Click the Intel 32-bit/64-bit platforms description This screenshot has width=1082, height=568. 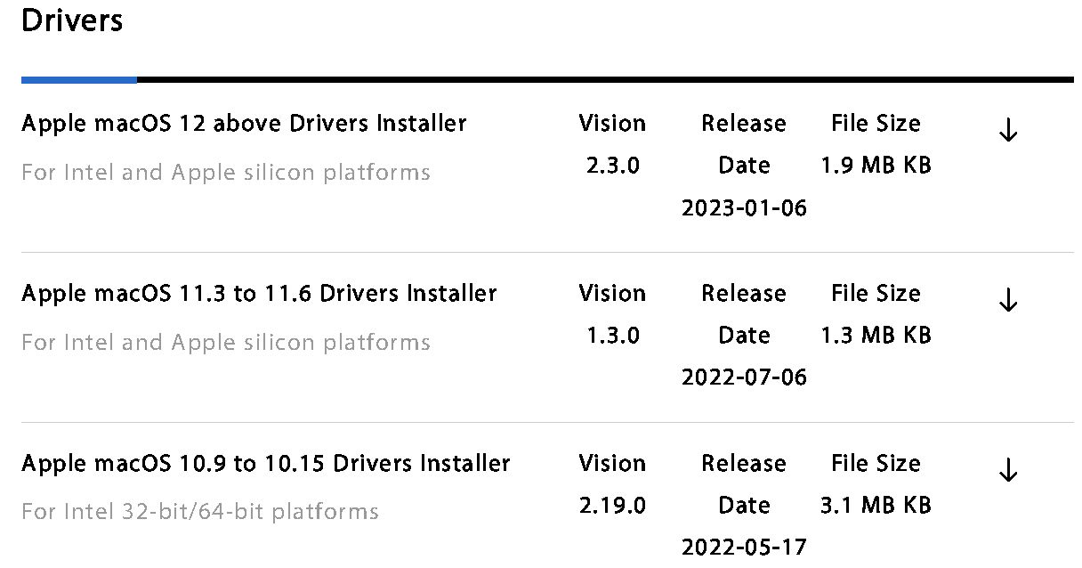pos(200,512)
